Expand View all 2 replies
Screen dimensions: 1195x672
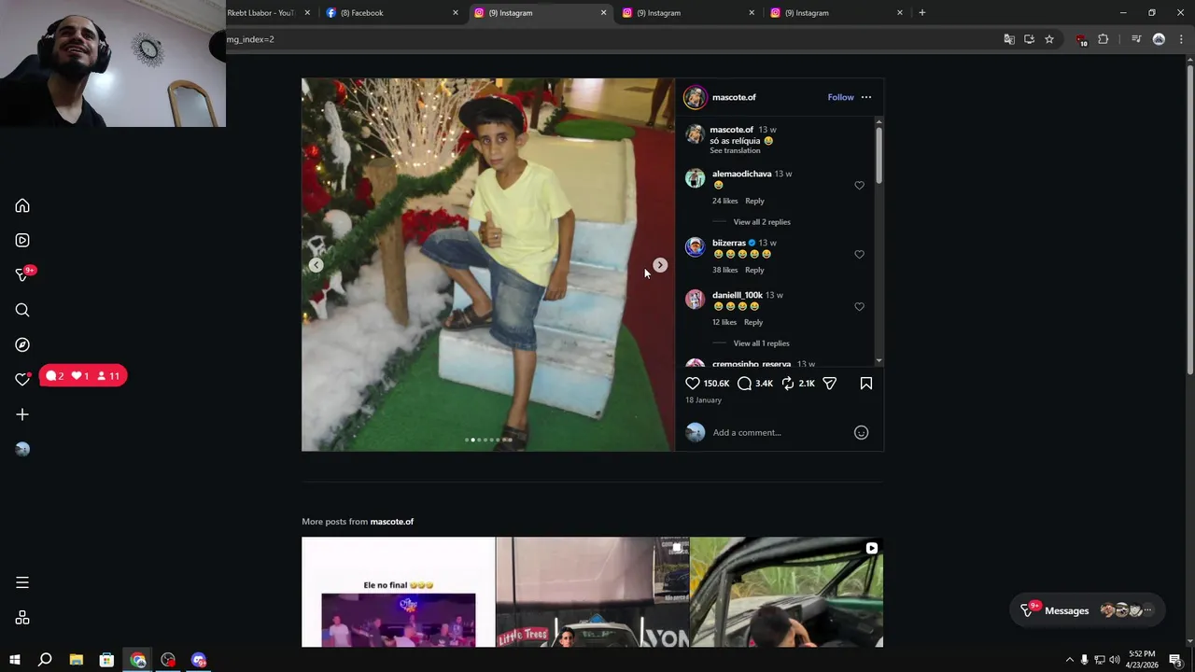[x=762, y=222]
